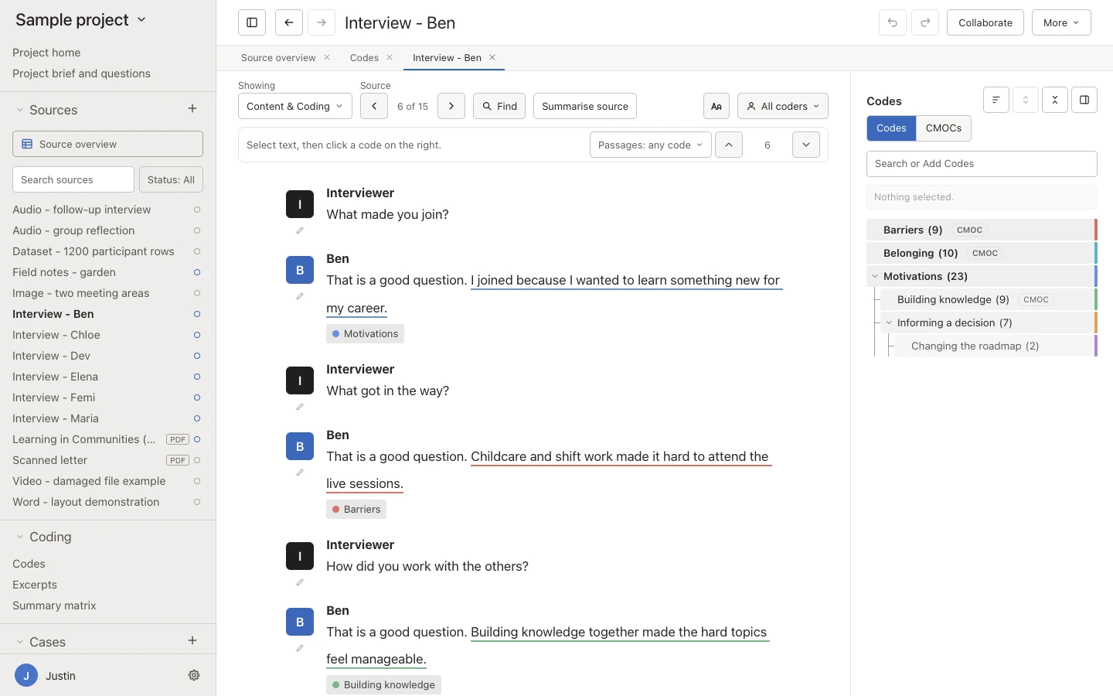
Task: Jump to next coded passage arrow
Action: [x=806, y=145]
